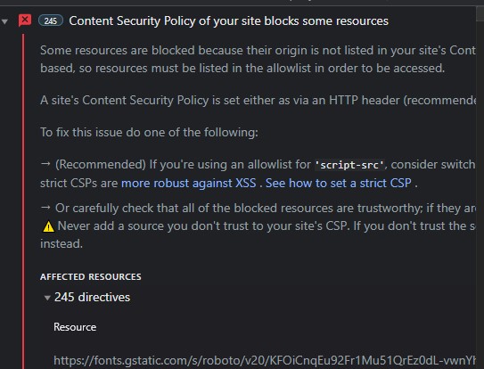484x369 pixels.
Task: Click the 245 directives label
Action: [92, 298]
